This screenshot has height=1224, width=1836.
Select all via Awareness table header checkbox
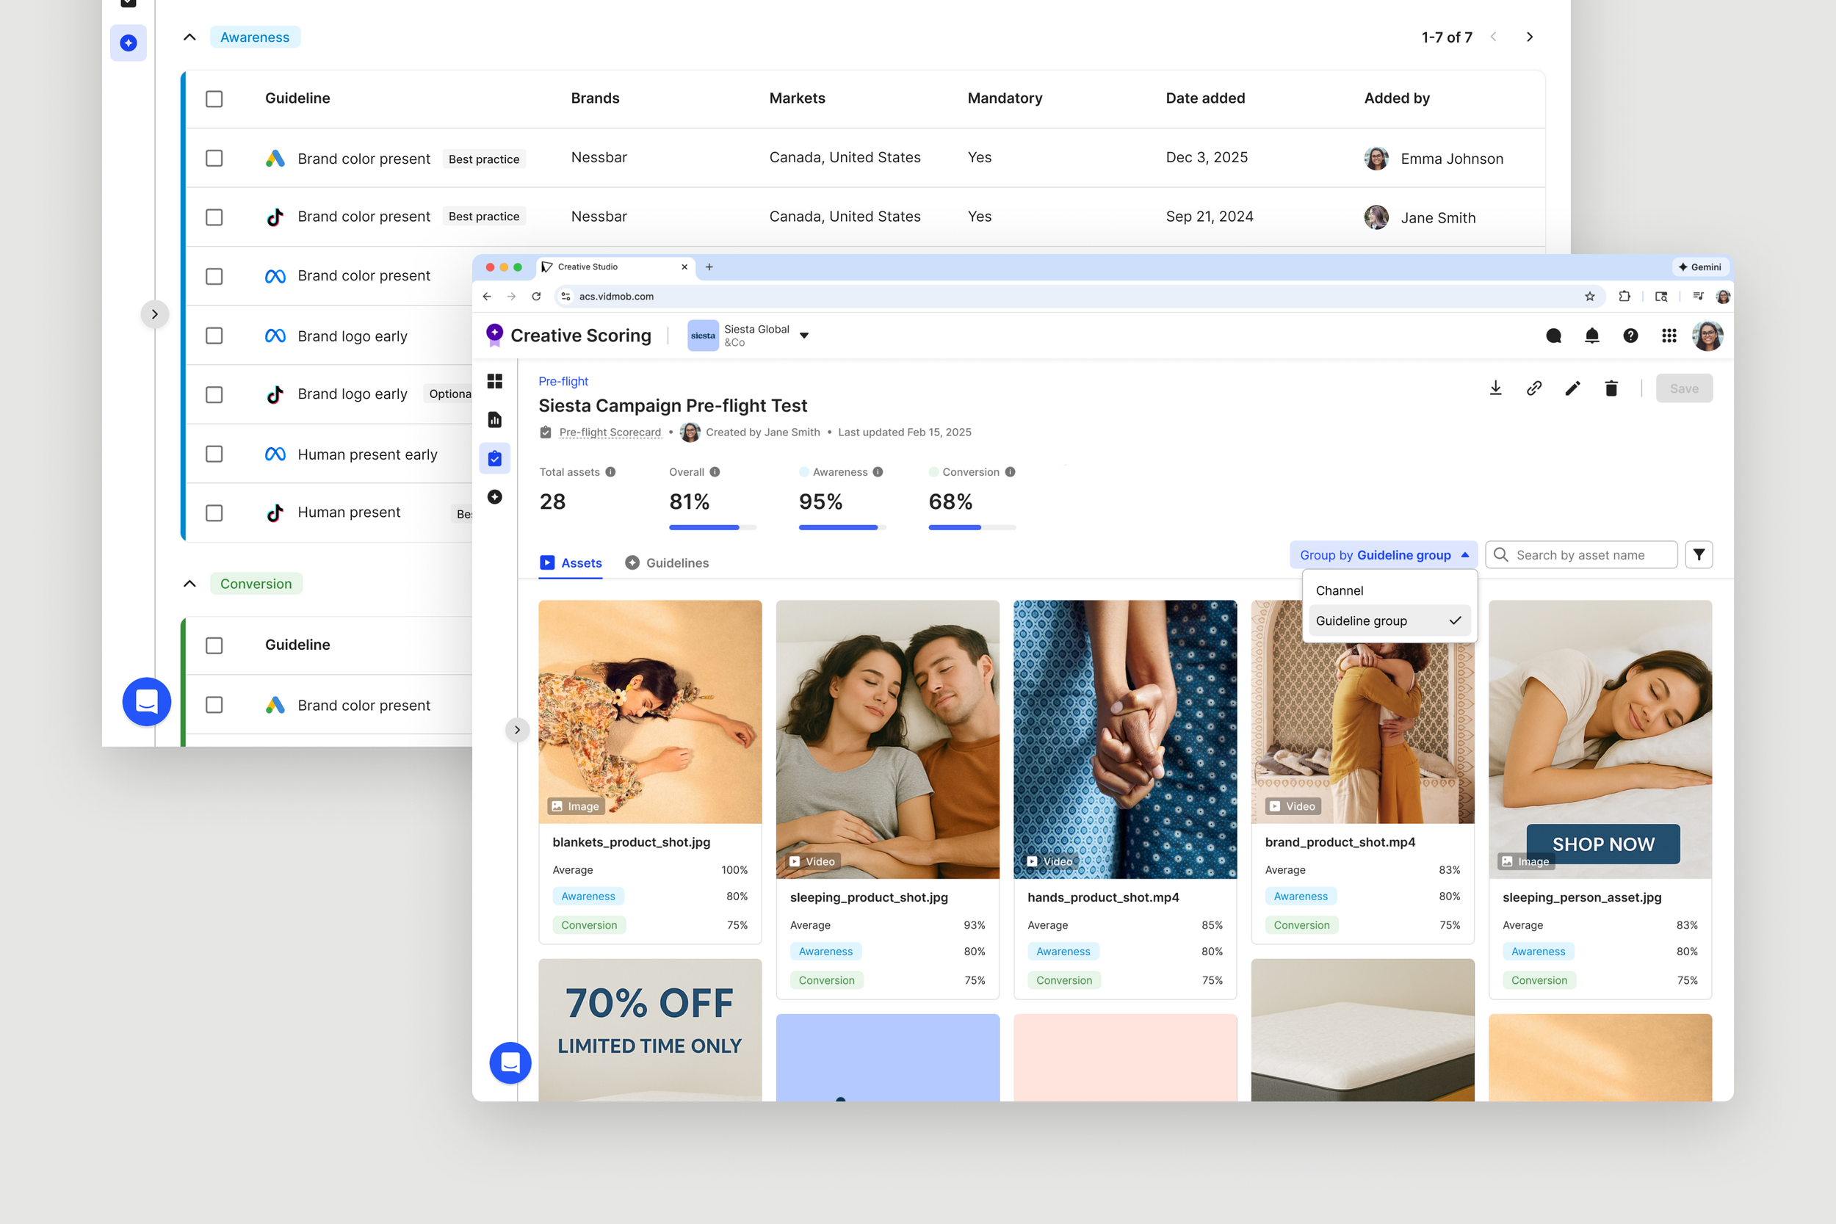[x=214, y=99]
